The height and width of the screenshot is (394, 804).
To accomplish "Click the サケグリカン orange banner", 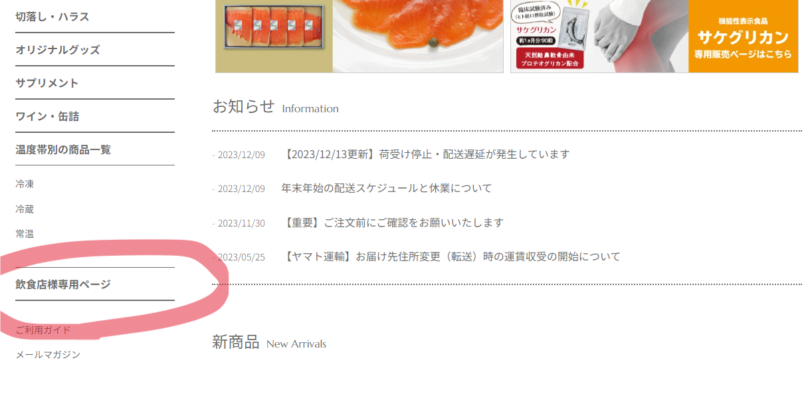I will point(743,37).
